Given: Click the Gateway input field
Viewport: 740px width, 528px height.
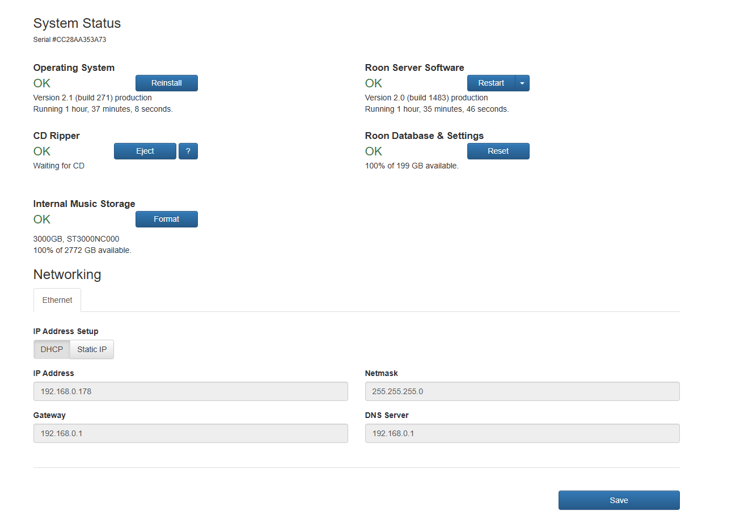Looking at the screenshot, I should 191,433.
